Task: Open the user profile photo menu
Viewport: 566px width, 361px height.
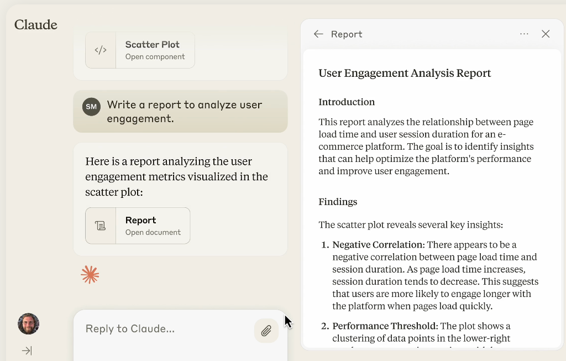Action: click(x=29, y=324)
